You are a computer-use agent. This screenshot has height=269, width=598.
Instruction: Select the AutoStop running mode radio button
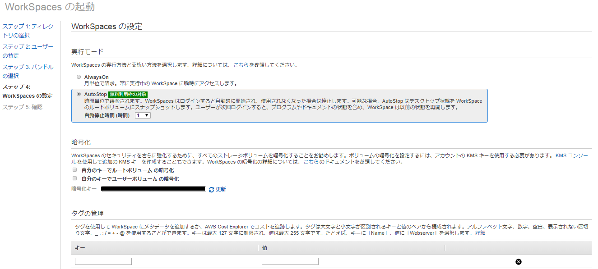click(x=79, y=94)
